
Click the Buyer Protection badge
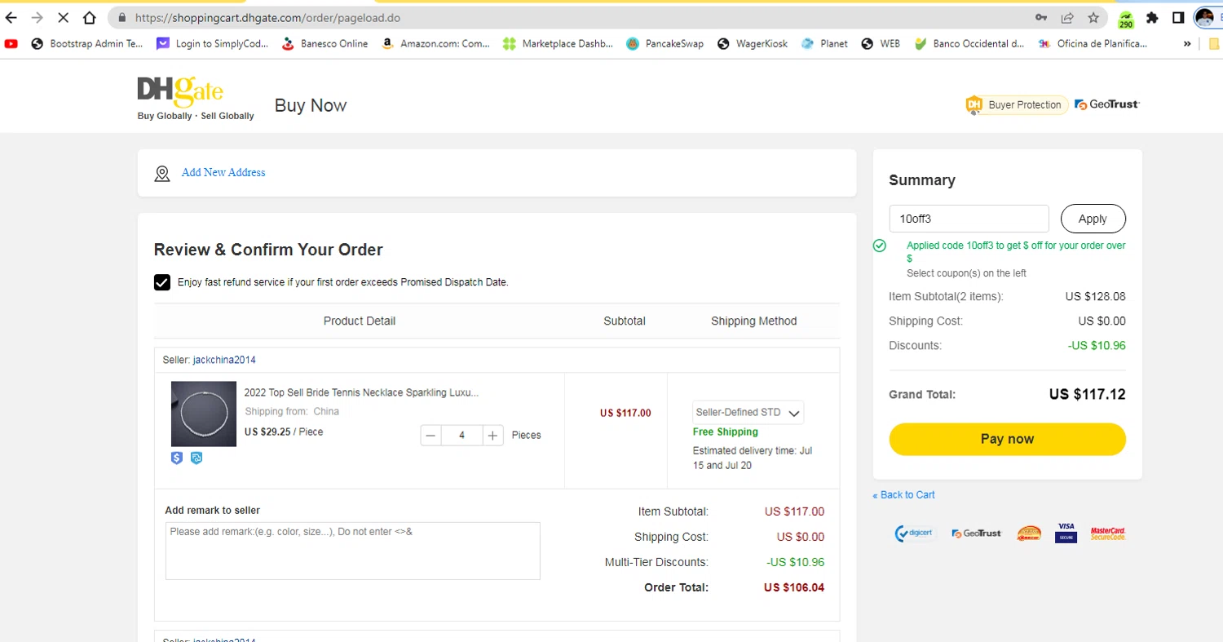point(1016,104)
